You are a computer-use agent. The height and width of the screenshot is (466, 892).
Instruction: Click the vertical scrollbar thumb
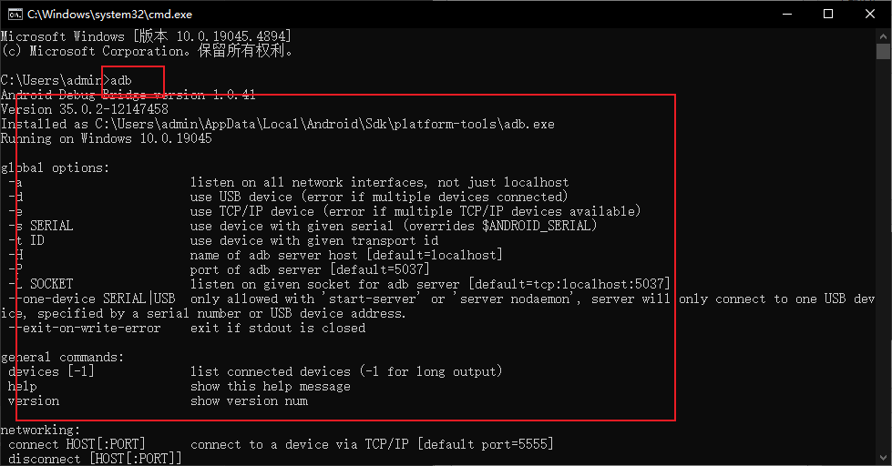coord(883,51)
